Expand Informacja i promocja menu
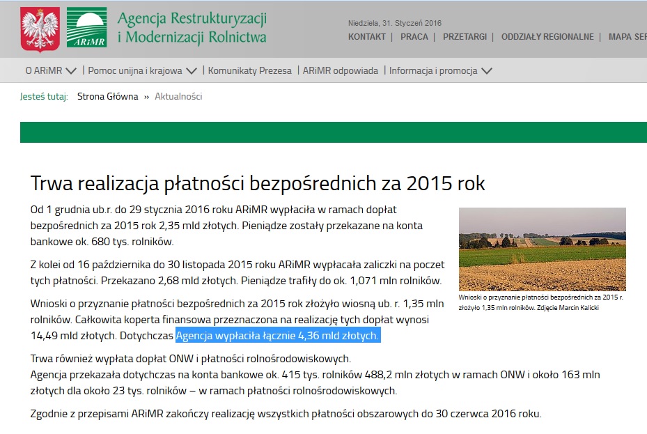Screen dimensions: 647x434 (433, 70)
